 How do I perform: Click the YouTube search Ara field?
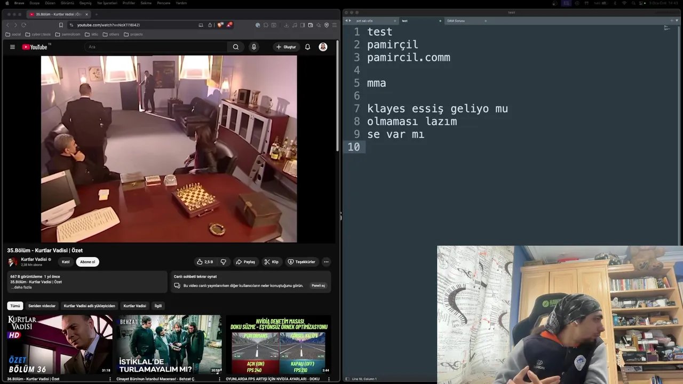coord(156,47)
